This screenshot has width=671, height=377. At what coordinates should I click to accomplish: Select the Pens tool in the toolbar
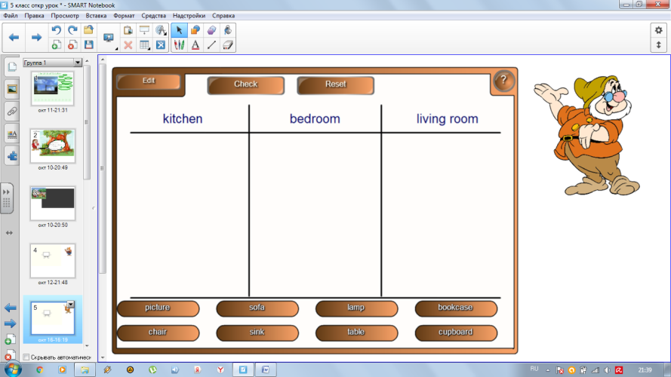(x=180, y=45)
